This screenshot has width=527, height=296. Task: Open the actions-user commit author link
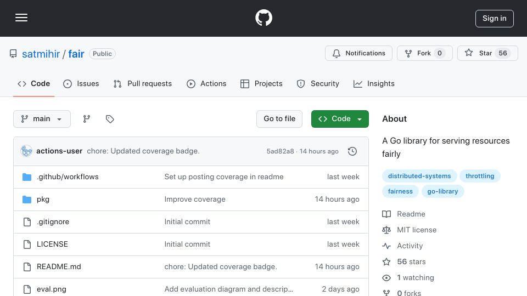pos(59,151)
